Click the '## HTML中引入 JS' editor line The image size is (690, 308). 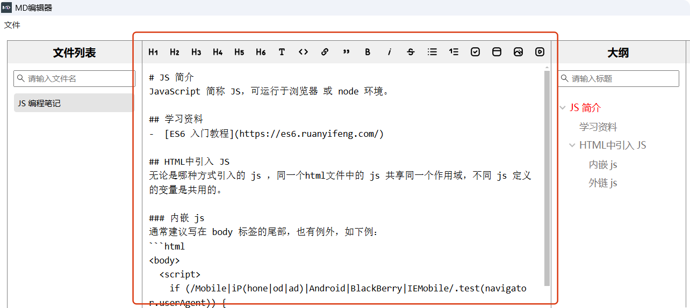tap(190, 162)
